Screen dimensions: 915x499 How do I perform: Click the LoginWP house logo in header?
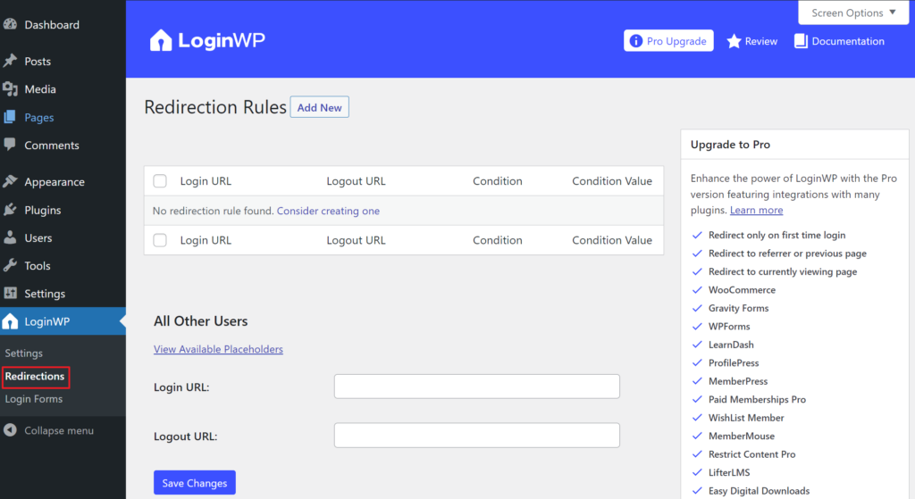click(161, 40)
